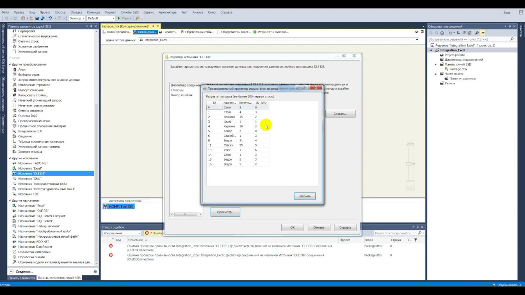
Task: Click the Undo arrow in toolbar
Action: click(x=50, y=18)
